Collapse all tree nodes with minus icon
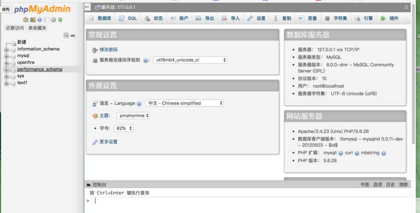 click(66, 35)
